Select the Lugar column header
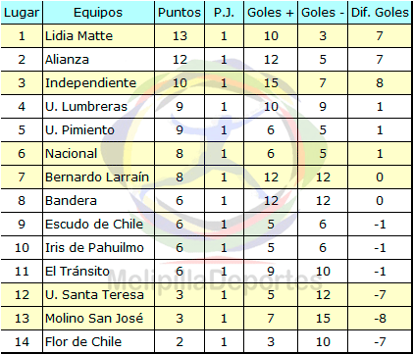The height and width of the screenshot is (354, 413). coord(22,13)
